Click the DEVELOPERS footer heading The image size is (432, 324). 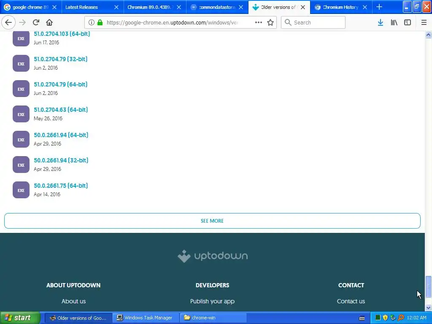(212, 285)
